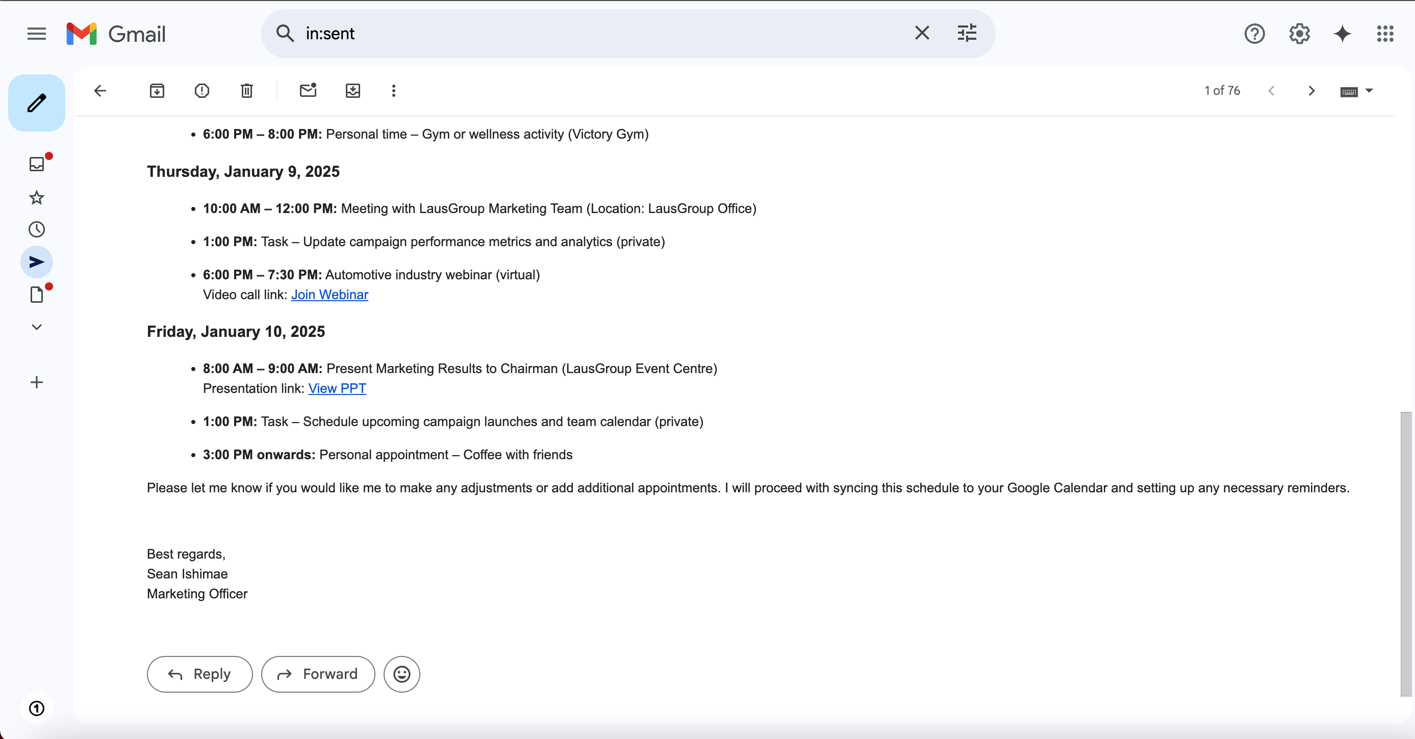
Task: Open the Snoozed folder clock icon
Action: tap(36, 229)
